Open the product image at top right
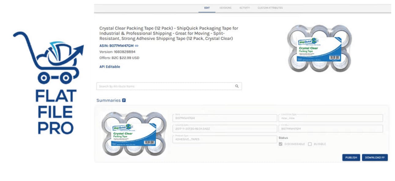The height and width of the screenshot is (181, 395). (x=319, y=48)
